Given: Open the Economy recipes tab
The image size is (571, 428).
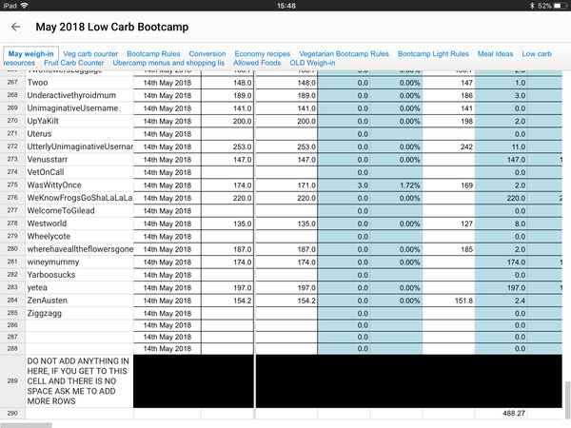Looking at the screenshot, I should point(263,54).
